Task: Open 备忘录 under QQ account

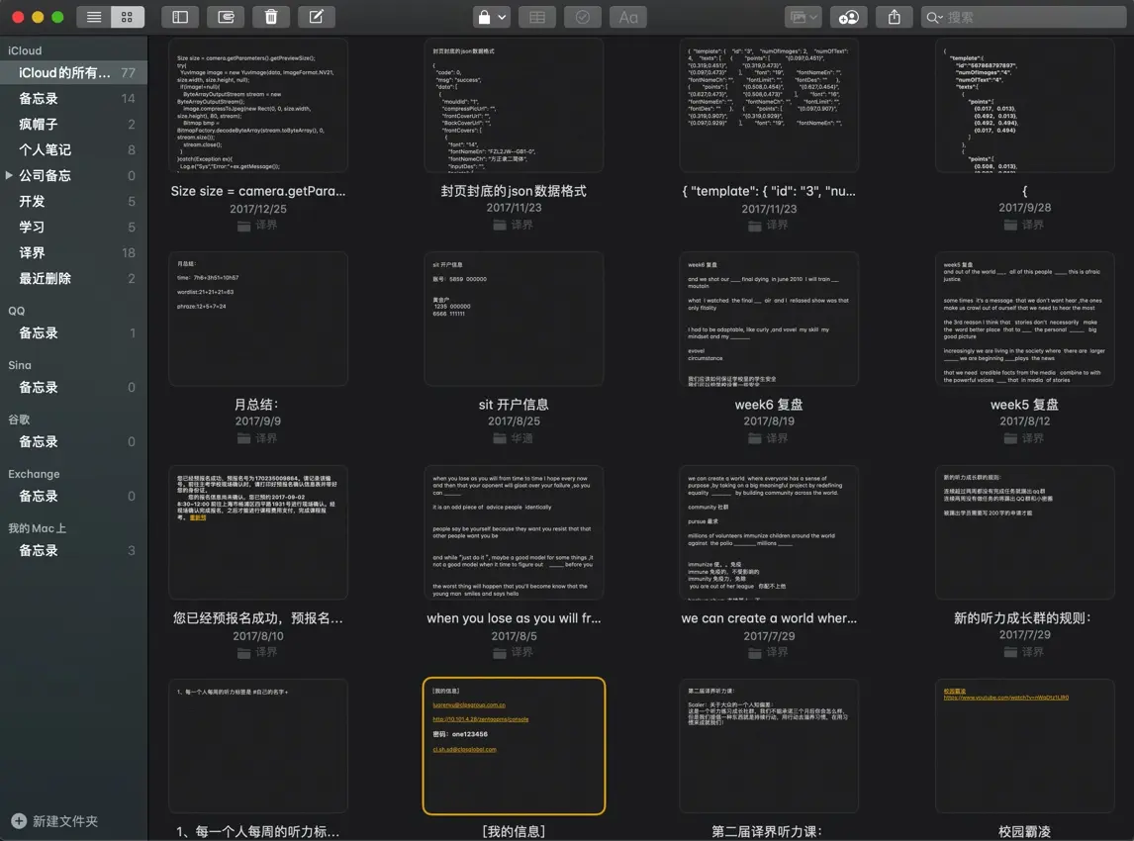Action: (74, 332)
